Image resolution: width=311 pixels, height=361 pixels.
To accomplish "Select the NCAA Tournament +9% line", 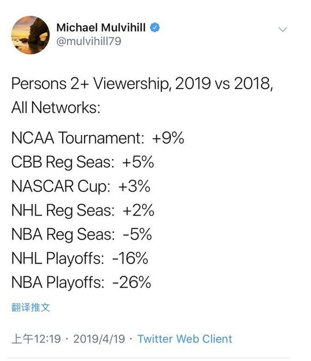I will (98, 138).
